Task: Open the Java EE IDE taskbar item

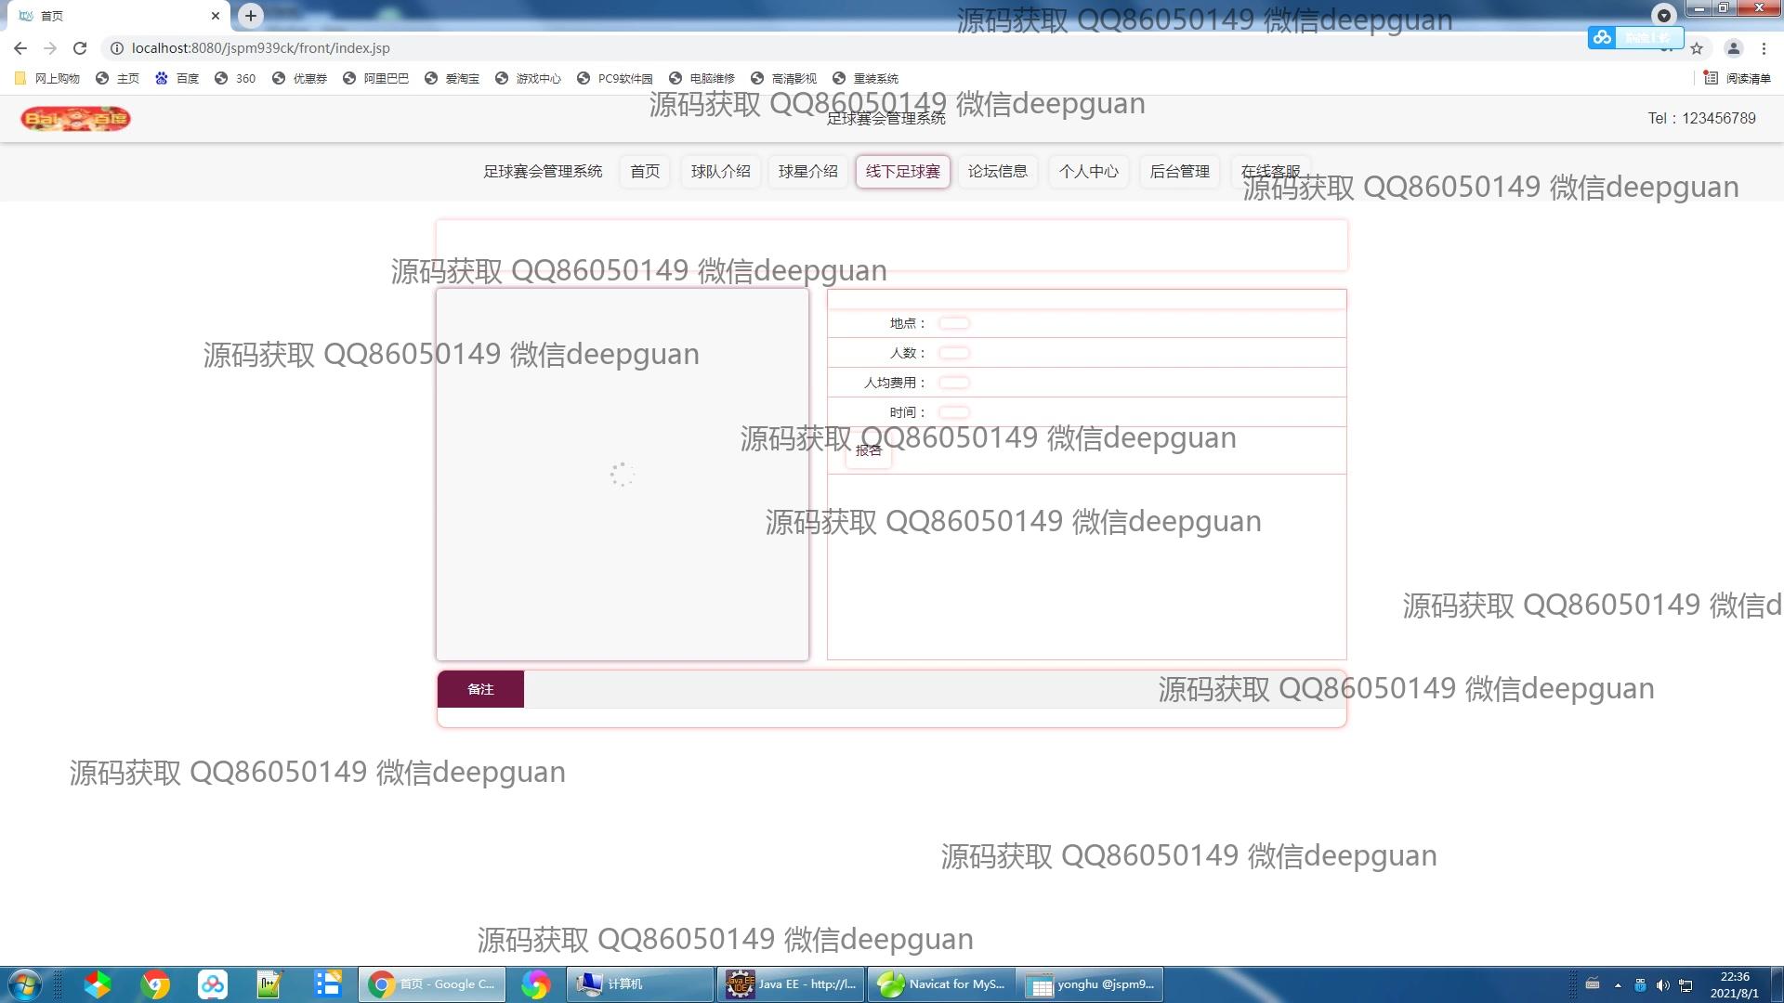Action: (791, 984)
